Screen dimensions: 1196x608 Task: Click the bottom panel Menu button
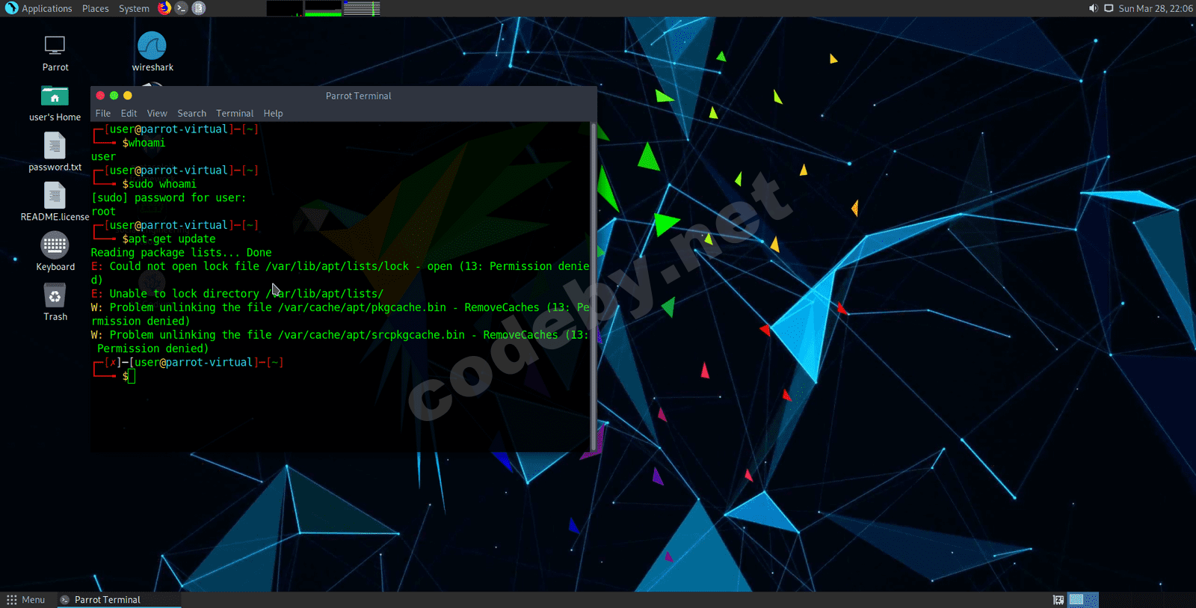(x=26, y=600)
